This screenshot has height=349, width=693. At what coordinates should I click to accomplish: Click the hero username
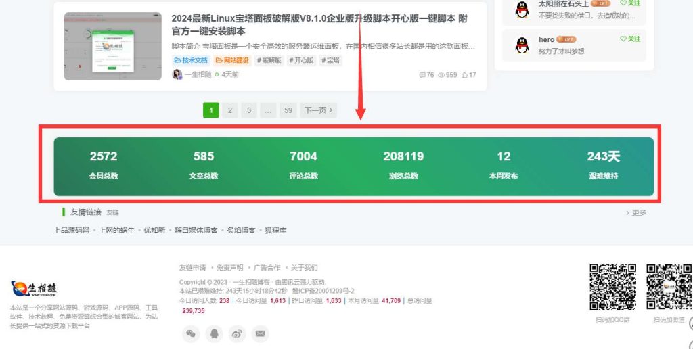coord(546,39)
